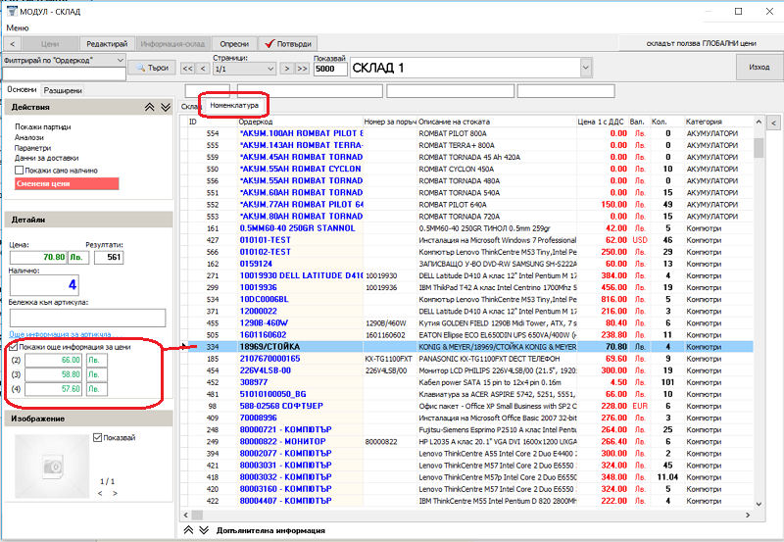Collapse all panels with double up chevron in Действия
Viewport: 784px width, 542px height.
(x=150, y=107)
